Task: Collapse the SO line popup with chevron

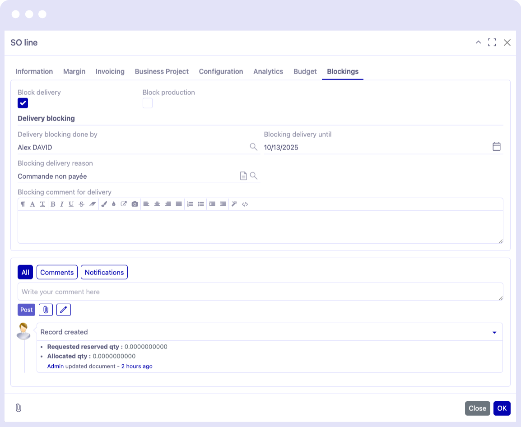Action: (478, 42)
